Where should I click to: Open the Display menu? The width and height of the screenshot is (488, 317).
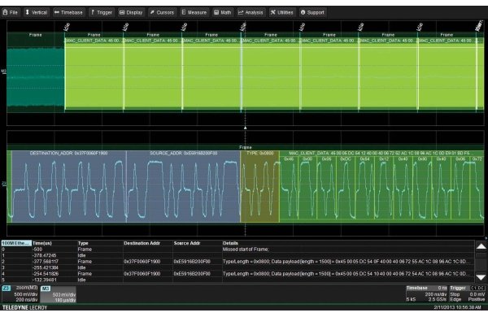click(x=131, y=12)
